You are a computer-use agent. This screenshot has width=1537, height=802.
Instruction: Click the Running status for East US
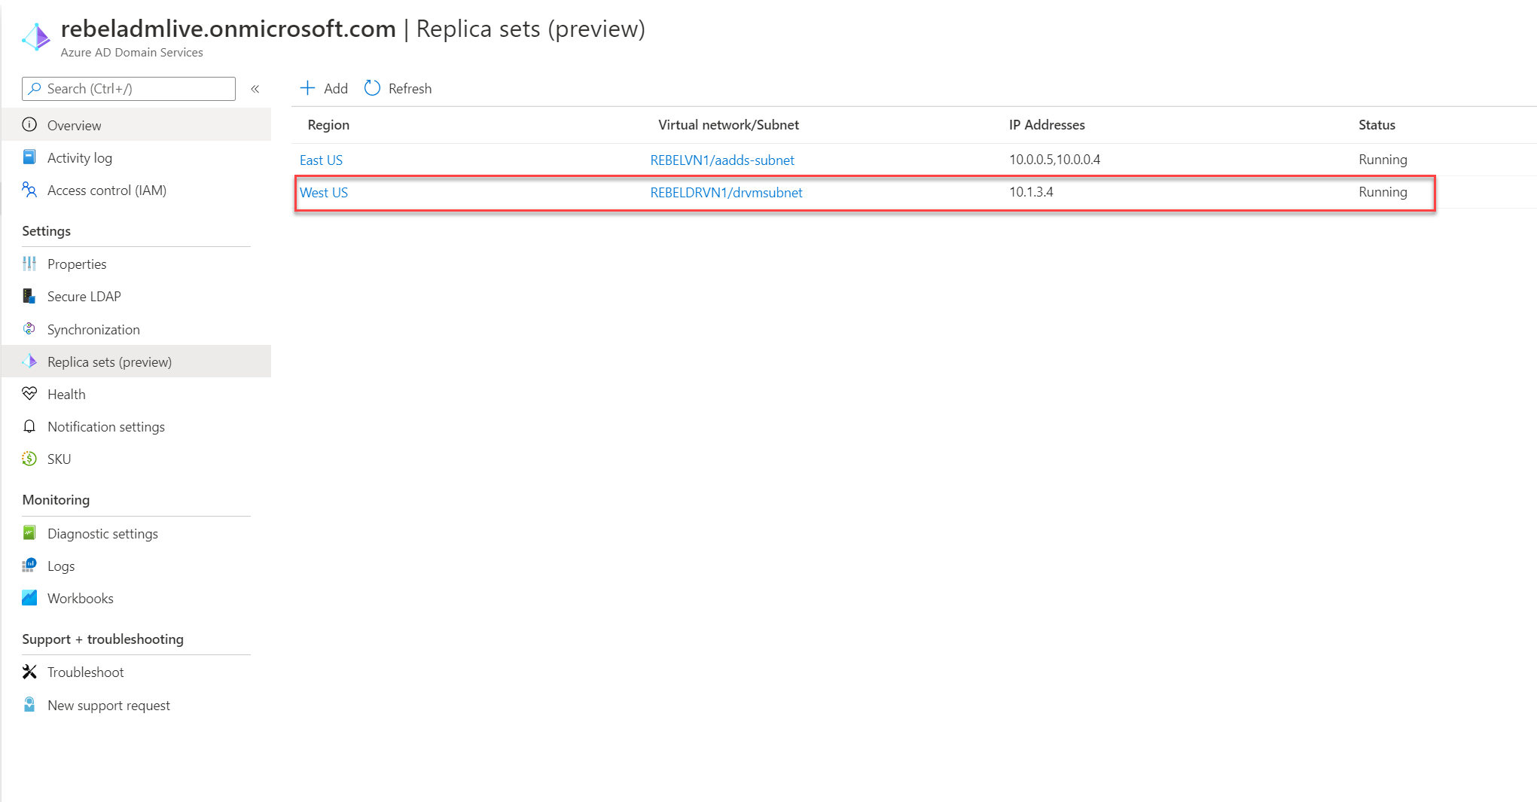point(1383,160)
